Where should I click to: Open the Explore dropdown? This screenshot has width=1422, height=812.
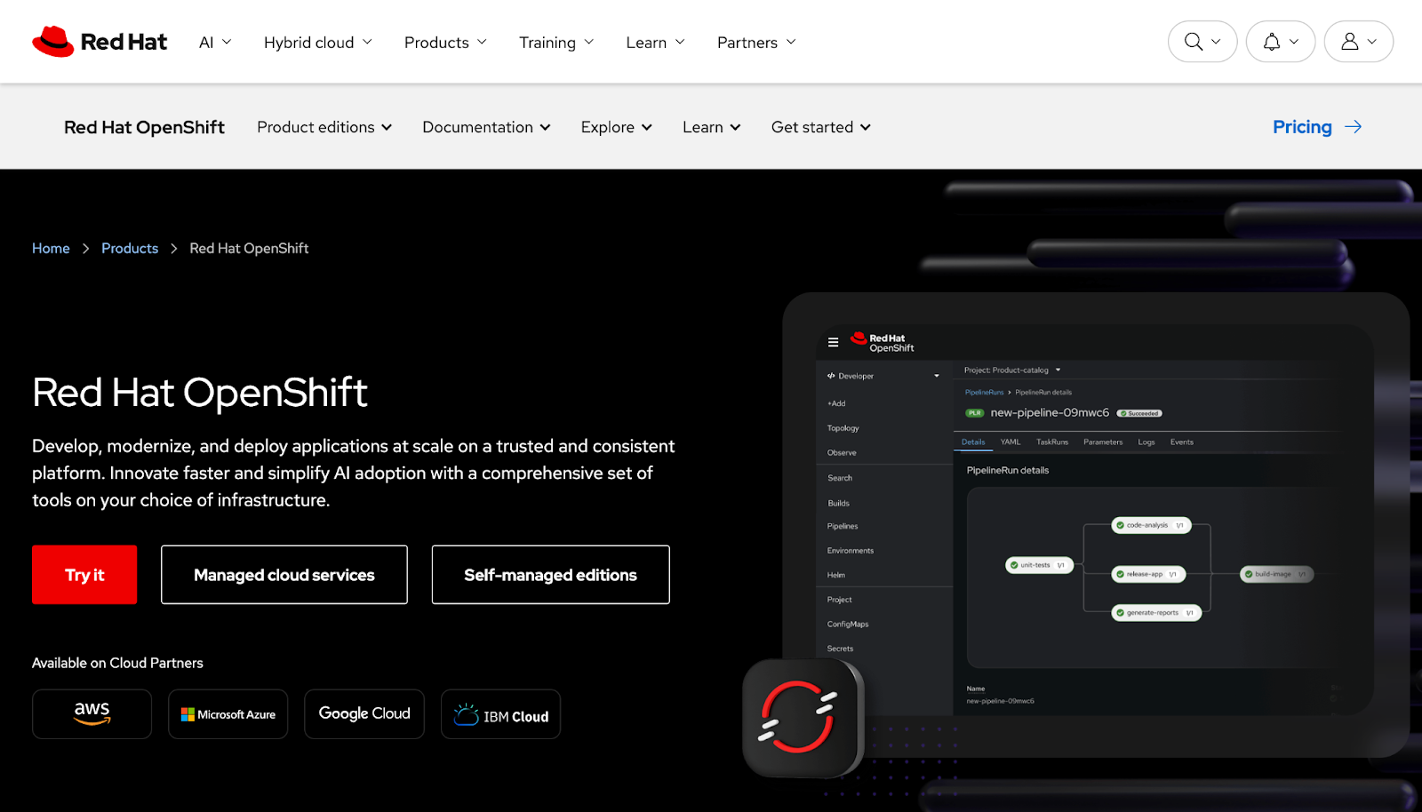(x=617, y=127)
